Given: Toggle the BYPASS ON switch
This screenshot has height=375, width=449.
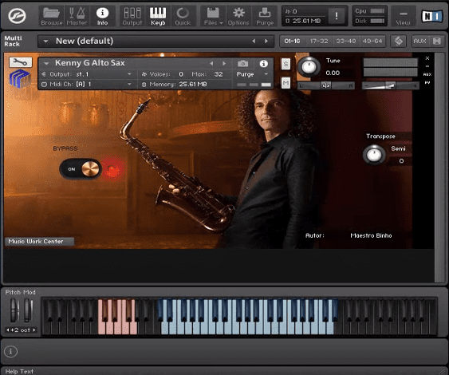Looking at the screenshot, I should (x=81, y=169).
